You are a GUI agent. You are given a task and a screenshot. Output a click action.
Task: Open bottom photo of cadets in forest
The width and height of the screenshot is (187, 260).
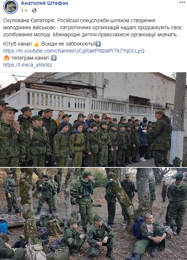pyautogui.click(x=94, y=214)
